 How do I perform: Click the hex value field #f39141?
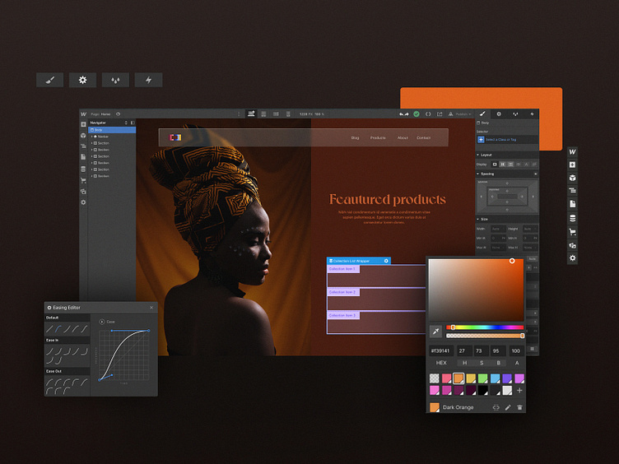pyautogui.click(x=440, y=350)
